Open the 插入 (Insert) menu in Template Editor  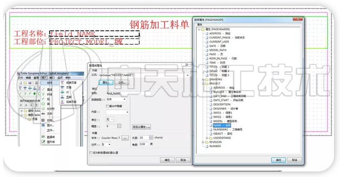pyautogui.click(x=44, y=78)
